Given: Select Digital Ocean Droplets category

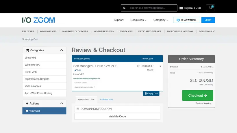Looking at the screenshot, I should point(44,79).
